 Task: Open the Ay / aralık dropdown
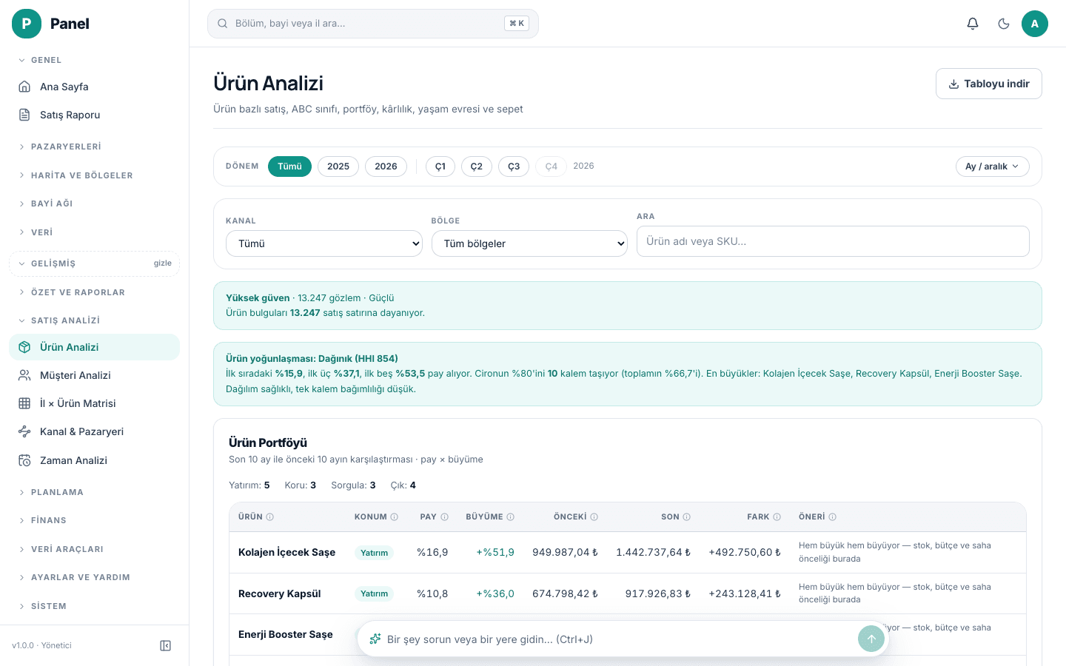click(992, 166)
